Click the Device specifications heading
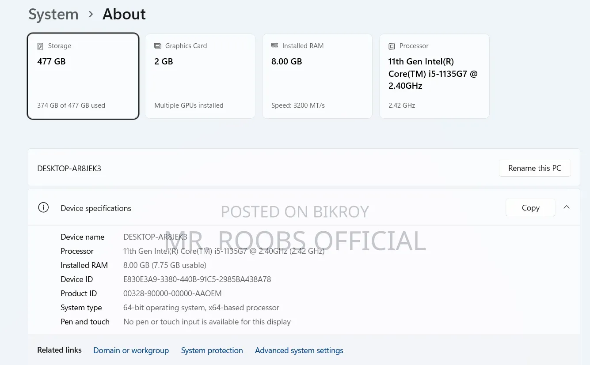590x365 pixels. [96, 208]
